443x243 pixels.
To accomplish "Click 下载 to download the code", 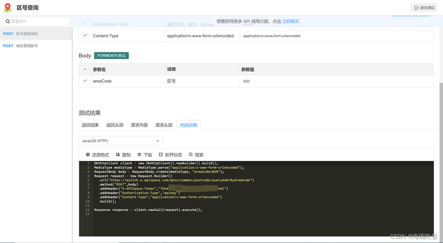I will pyautogui.click(x=145, y=154).
